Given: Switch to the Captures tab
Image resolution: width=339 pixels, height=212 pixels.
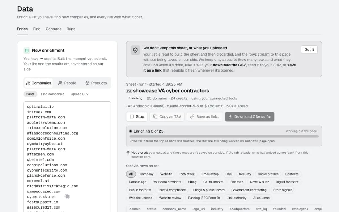Looking at the screenshot, I should point(53,29).
